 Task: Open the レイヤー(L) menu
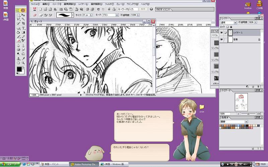[83, 4]
